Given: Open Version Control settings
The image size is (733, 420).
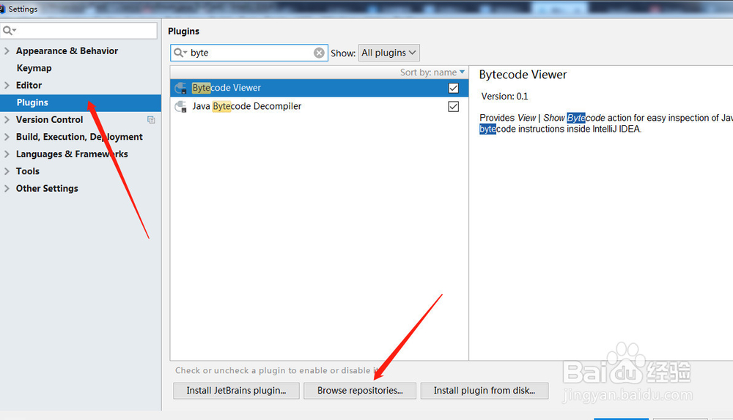Looking at the screenshot, I should click(50, 120).
